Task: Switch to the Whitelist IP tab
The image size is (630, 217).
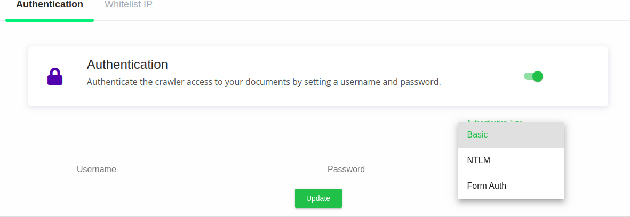Action: click(129, 5)
